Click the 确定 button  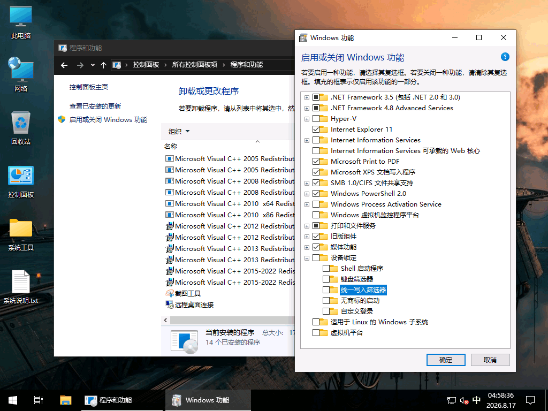click(446, 360)
